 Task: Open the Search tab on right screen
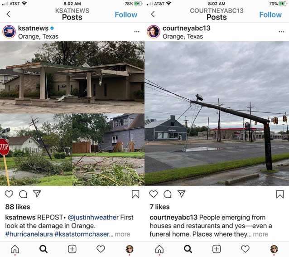click(188, 249)
